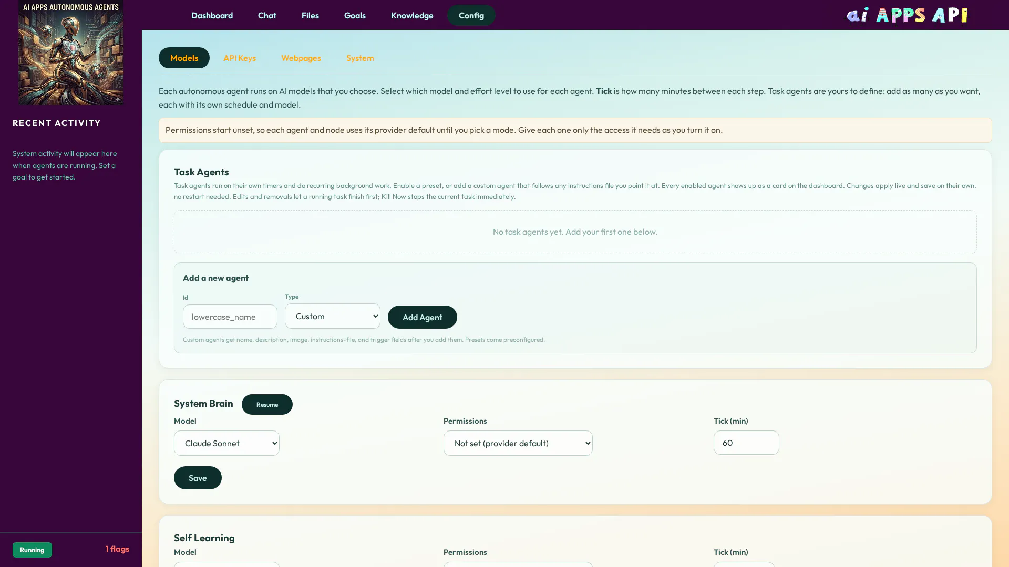Click the Task Agents heading
Viewport: 1009px width, 567px height.
201,172
